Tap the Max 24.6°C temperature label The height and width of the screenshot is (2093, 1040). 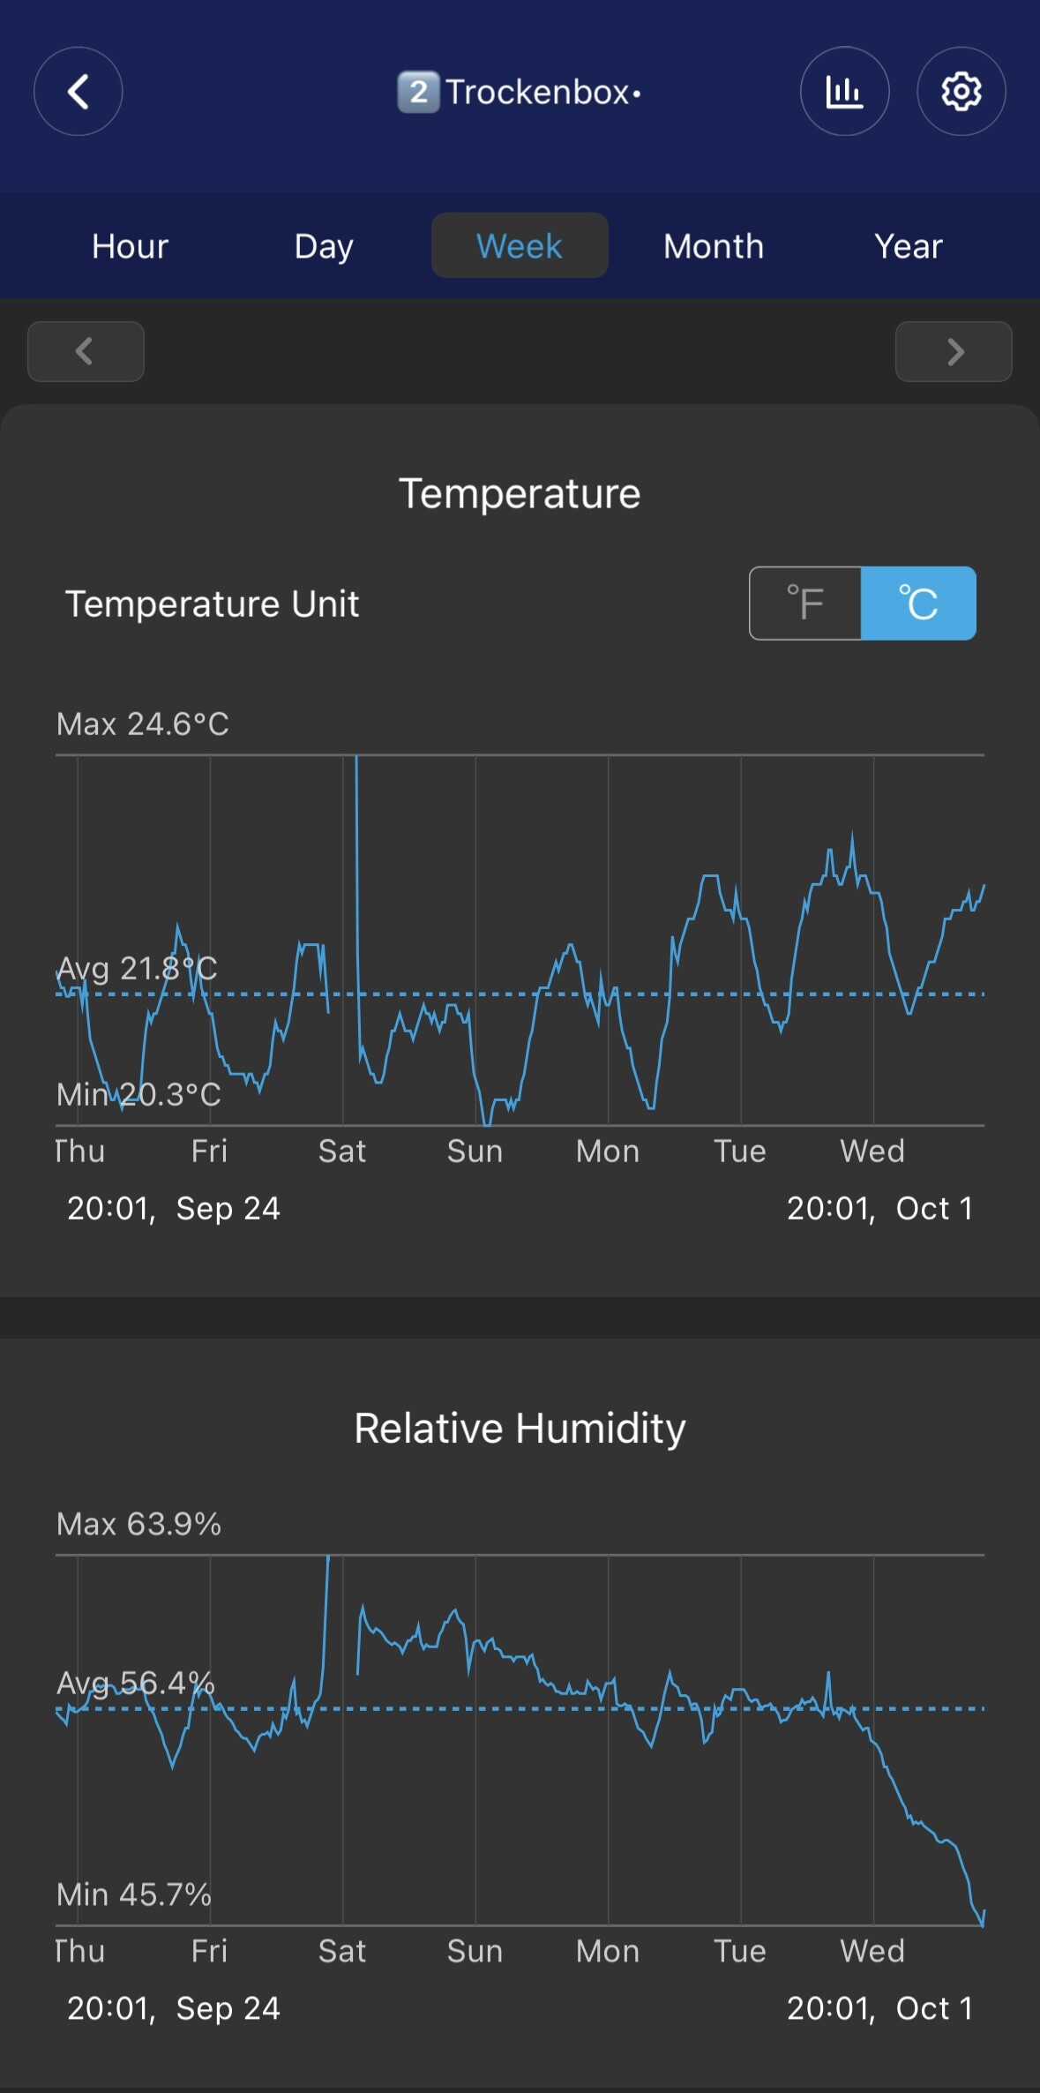(143, 724)
